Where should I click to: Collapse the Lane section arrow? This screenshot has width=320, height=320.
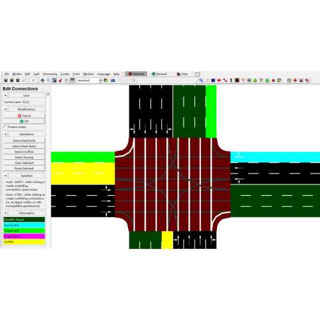[6, 95]
